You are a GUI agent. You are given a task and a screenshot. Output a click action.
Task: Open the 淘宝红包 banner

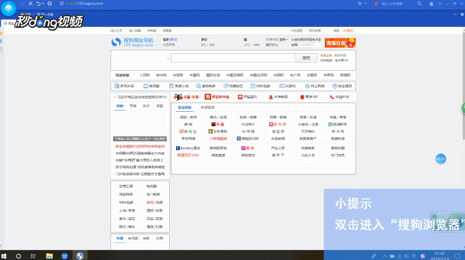[x=340, y=43]
